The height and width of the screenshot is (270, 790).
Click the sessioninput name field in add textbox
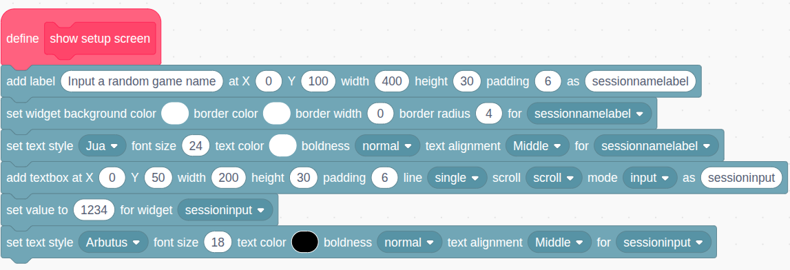click(741, 178)
